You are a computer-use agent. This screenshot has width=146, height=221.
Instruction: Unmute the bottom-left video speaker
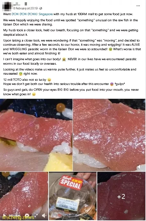click(x=44, y=216)
